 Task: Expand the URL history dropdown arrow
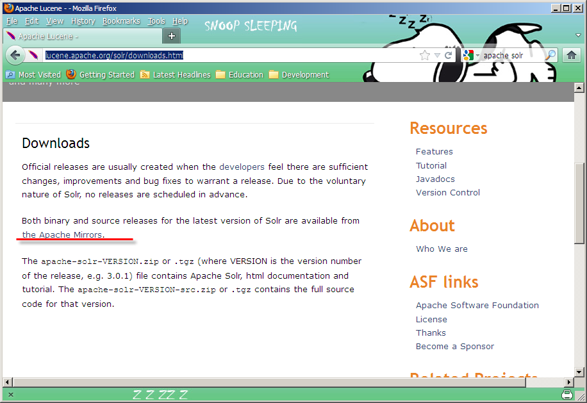coord(437,56)
